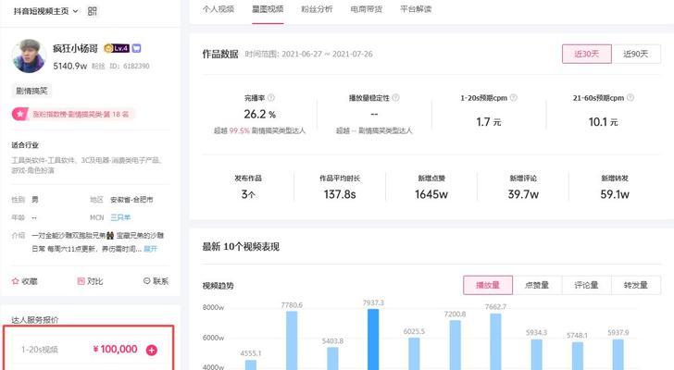Click the help icon next to 播放量稳定性

click(396, 98)
